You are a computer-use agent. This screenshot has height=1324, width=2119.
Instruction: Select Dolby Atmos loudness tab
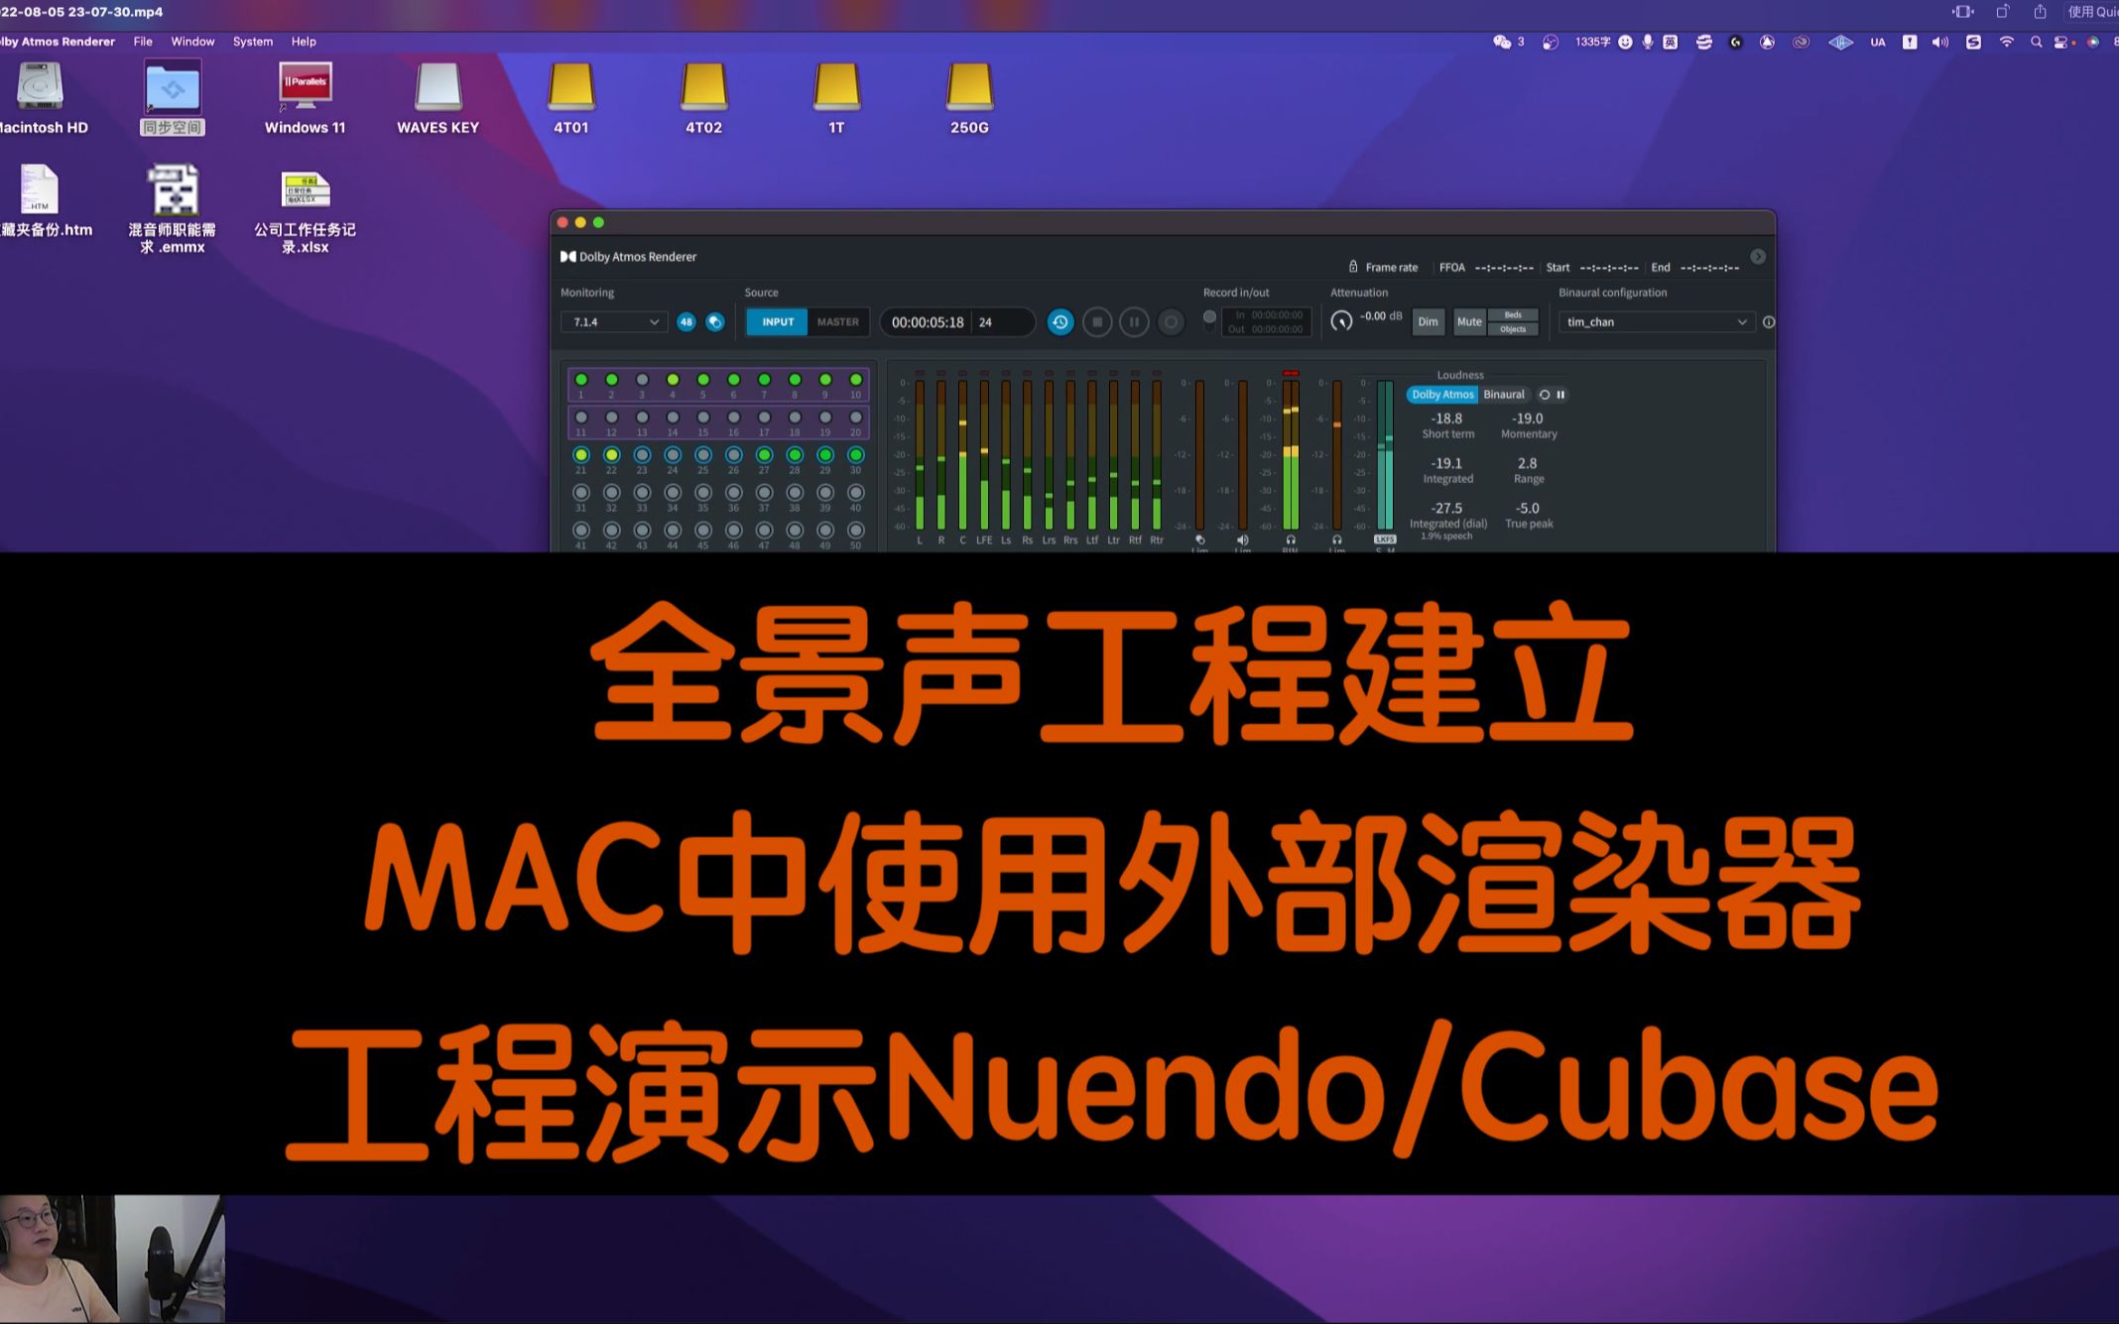(x=1438, y=394)
